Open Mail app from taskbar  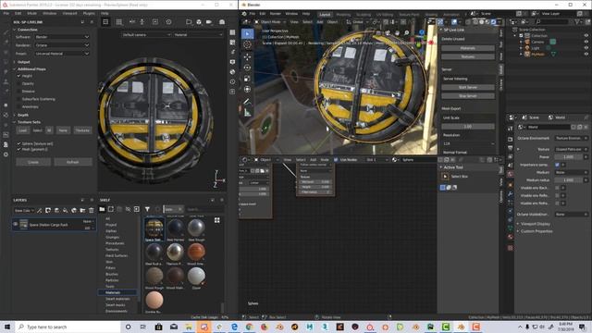pyautogui.click(x=174, y=327)
